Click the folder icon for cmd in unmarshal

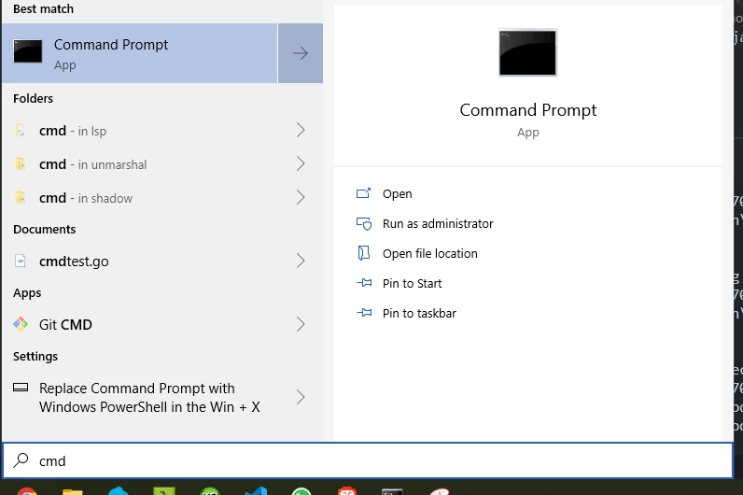coord(20,163)
